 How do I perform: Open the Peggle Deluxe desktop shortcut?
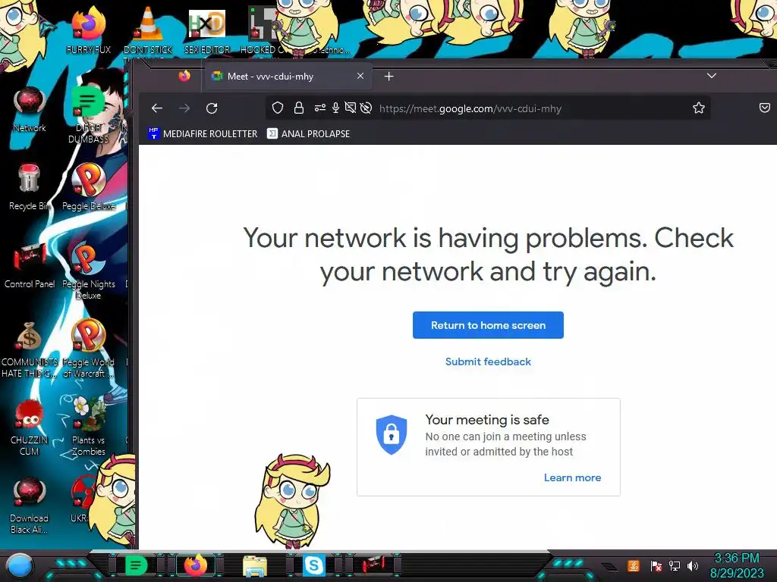(x=89, y=187)
